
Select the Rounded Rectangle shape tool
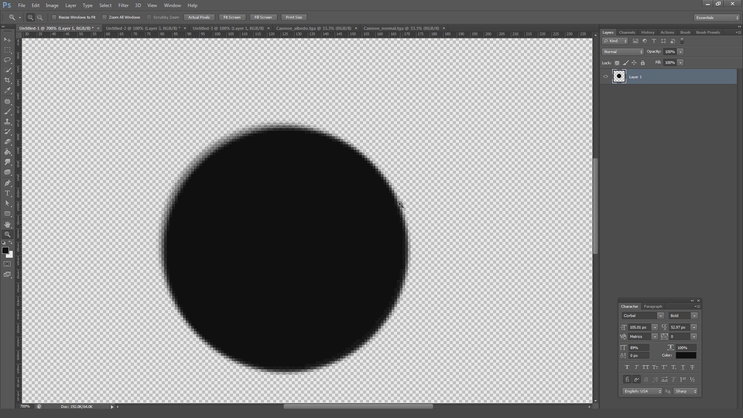7,213
